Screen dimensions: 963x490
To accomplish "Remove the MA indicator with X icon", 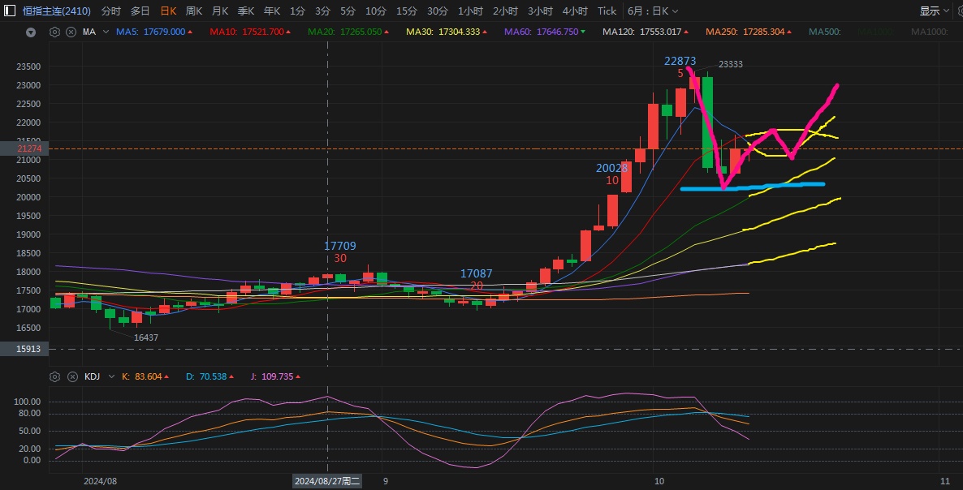I will point(71,32).
